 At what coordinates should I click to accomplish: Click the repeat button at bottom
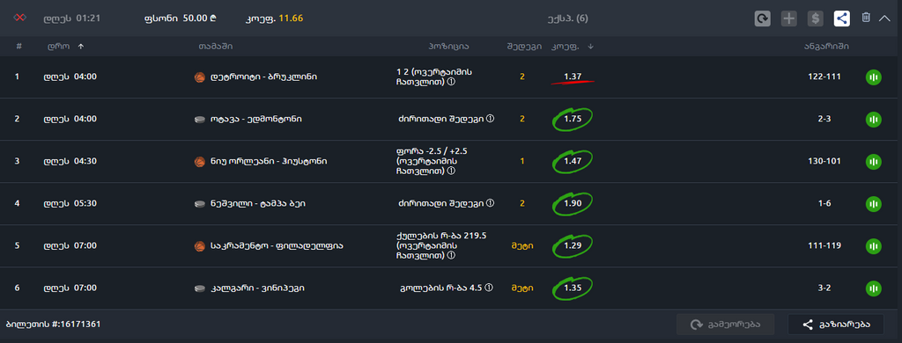point(726,325)
